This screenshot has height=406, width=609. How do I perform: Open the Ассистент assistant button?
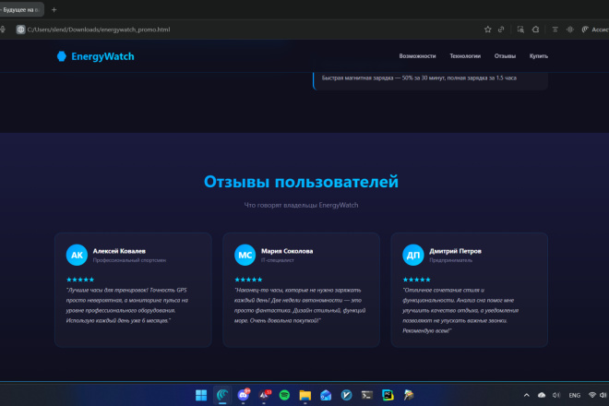595,30
